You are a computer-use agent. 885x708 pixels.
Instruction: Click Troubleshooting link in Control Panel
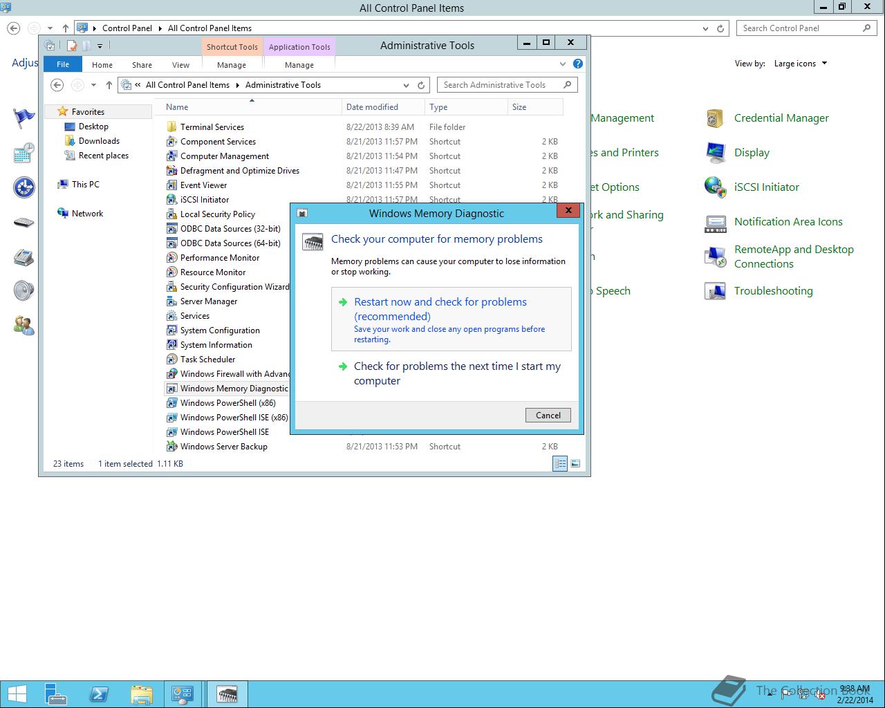[x=773, y=291]
